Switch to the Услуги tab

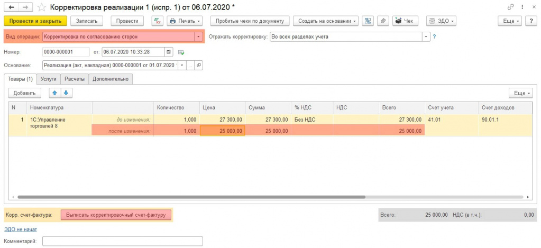[48, 79]
